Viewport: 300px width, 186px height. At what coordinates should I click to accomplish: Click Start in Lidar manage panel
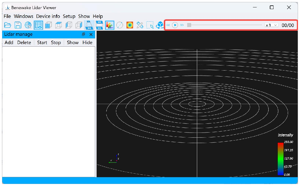(x=42, y=42)
